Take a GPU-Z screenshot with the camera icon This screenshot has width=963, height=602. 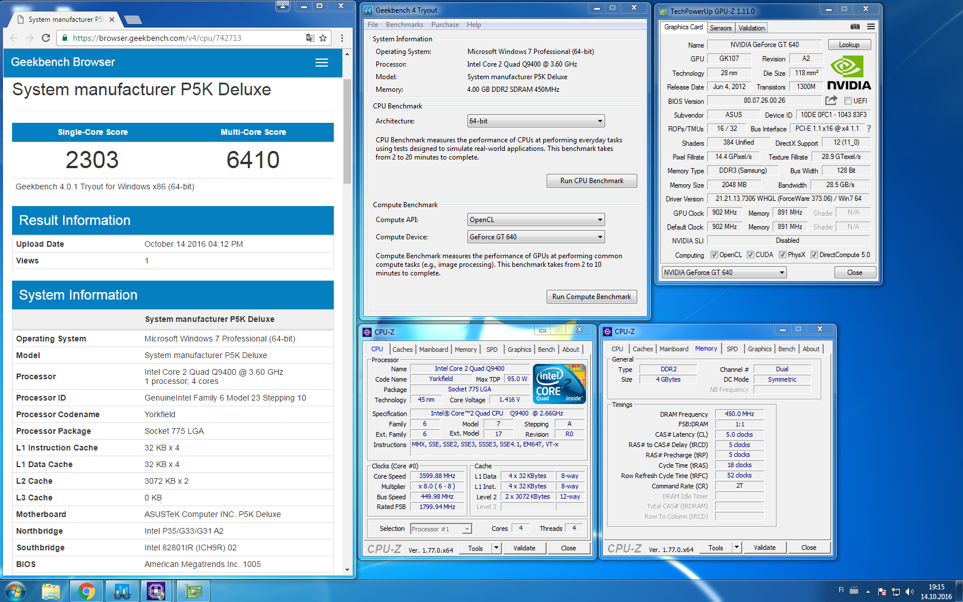click(x=855, y=26)
